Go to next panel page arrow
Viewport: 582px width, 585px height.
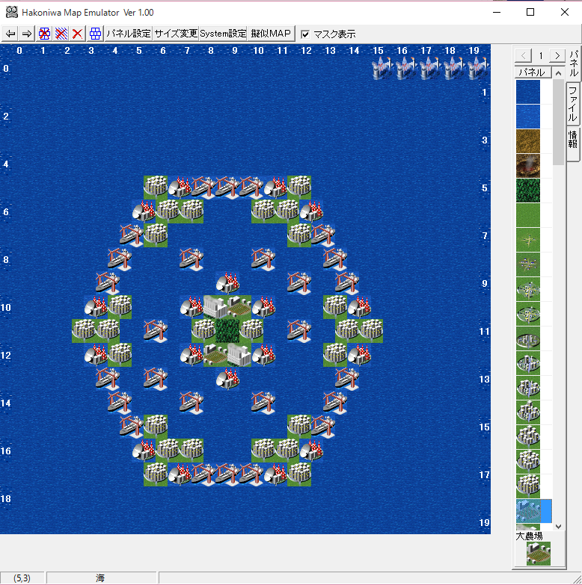557,55
